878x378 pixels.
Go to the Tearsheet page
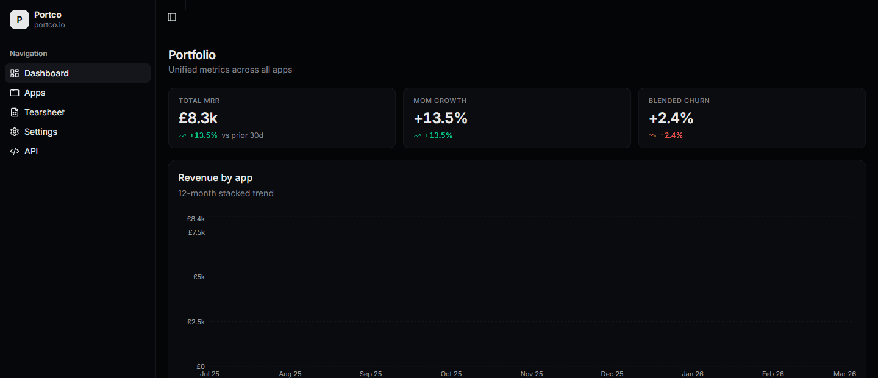(77, 112)
